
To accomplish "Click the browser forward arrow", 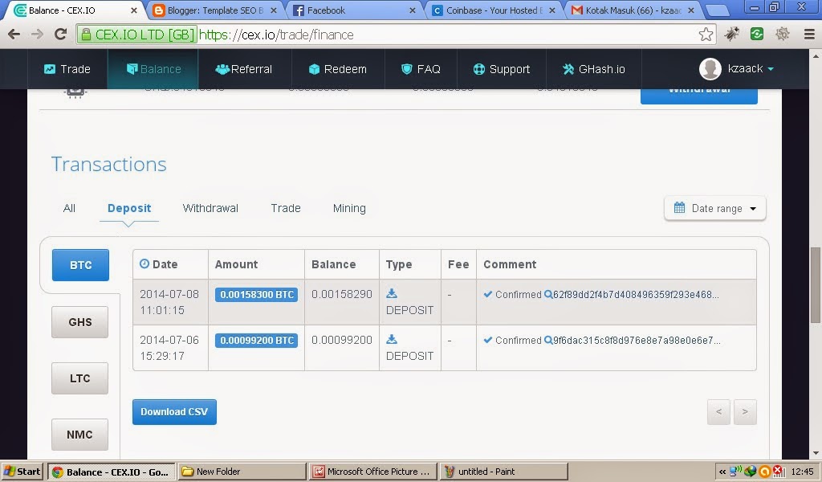I will [x=37, y=35].
